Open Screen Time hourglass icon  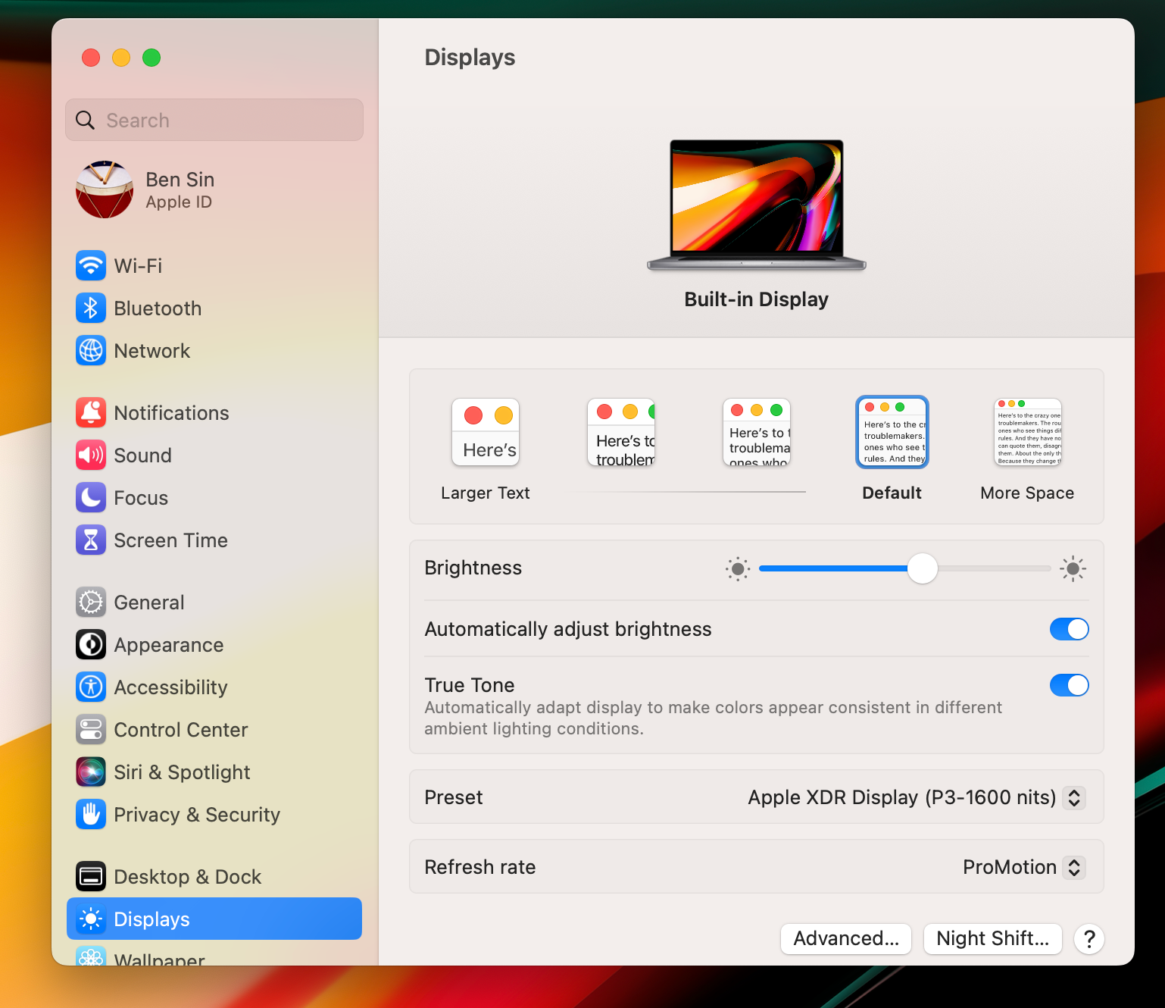(x=91, y=540)
